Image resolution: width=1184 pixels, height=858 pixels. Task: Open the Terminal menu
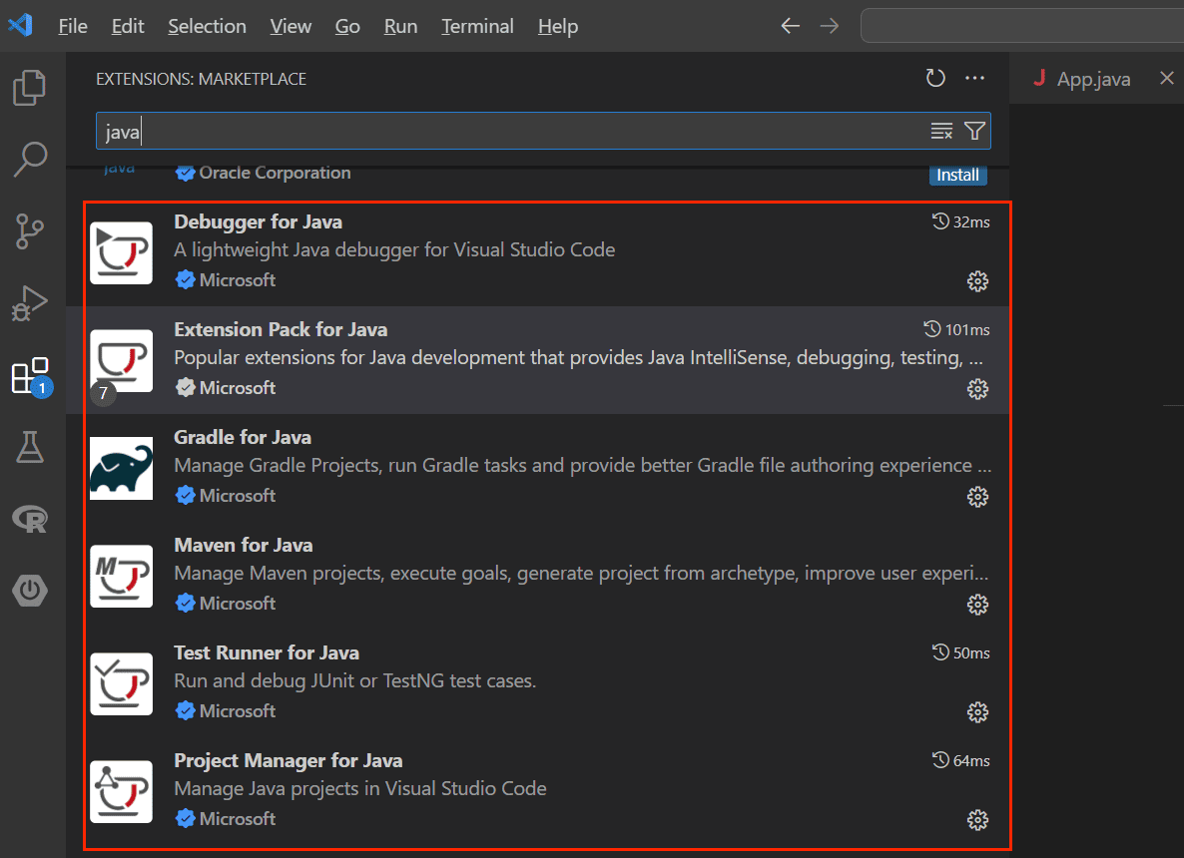pos(477,26)
